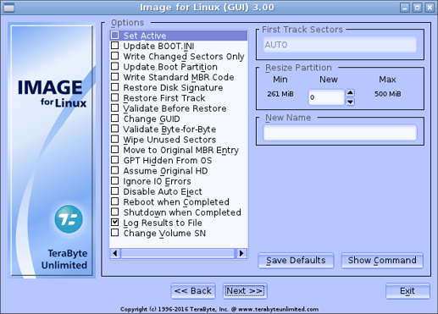Viewport: 438px width, 314px height.
Task: Open the window menu icon in title bar
Action: pos(9,8)
